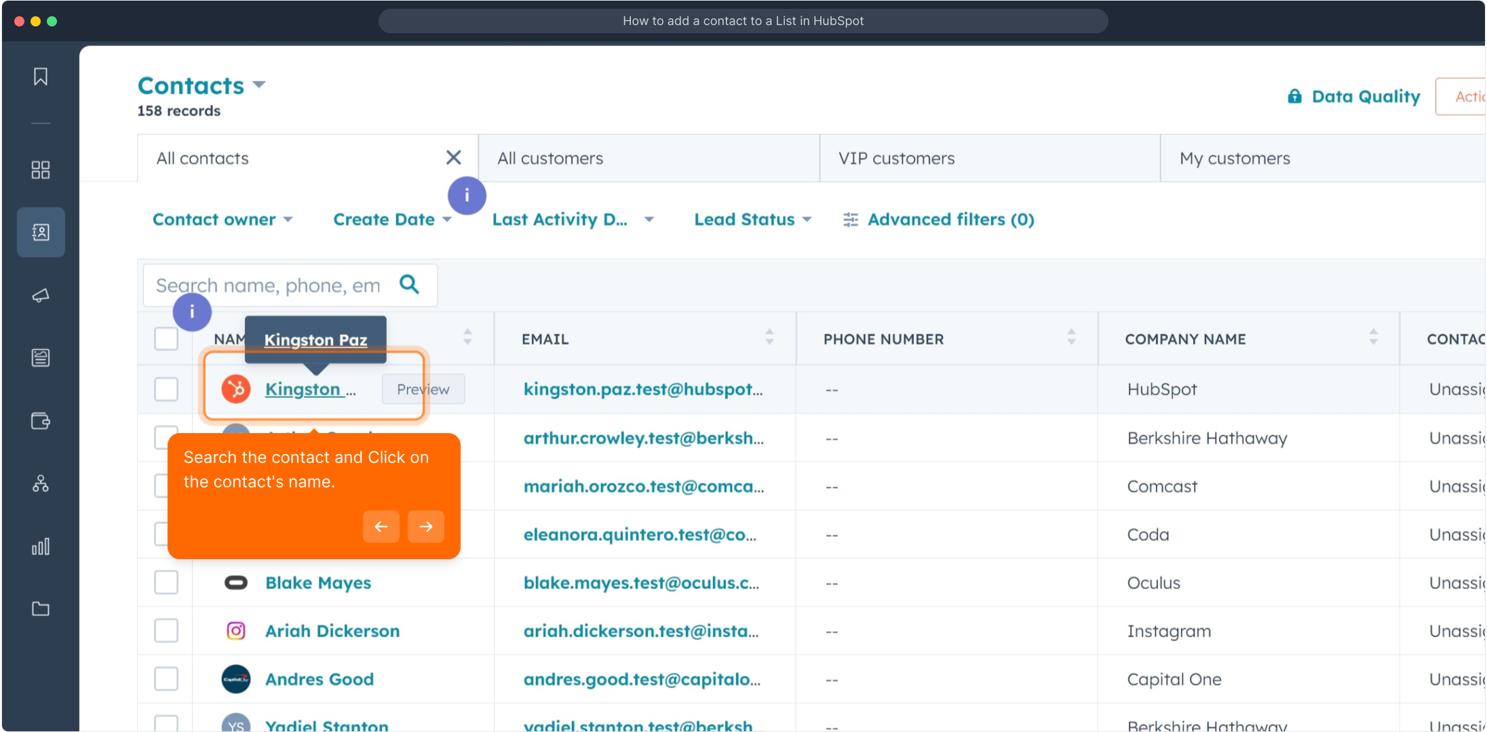1487x732 pixels.
Task: Open the reports bar chart icon
Action: tap(41, 546)
